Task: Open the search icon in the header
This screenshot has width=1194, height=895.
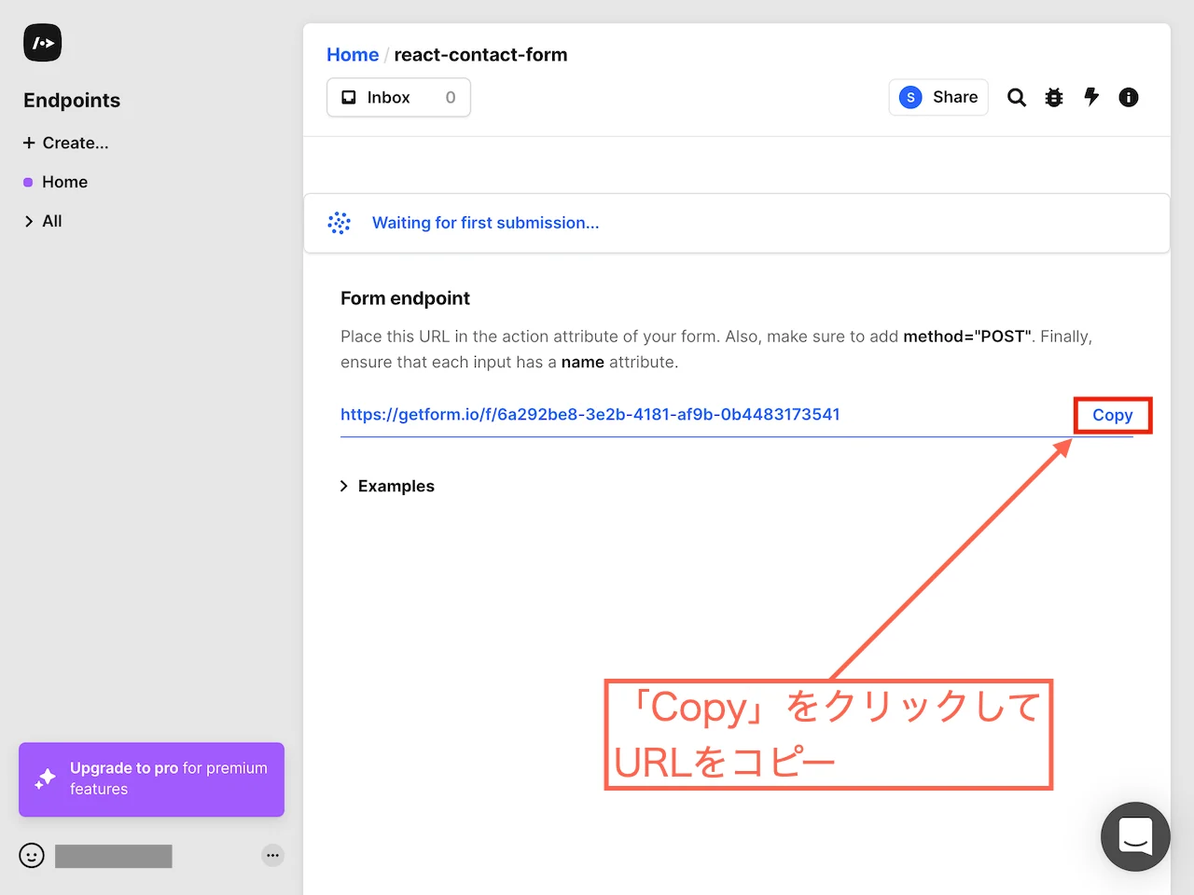Action: [x=1016, y=97]
